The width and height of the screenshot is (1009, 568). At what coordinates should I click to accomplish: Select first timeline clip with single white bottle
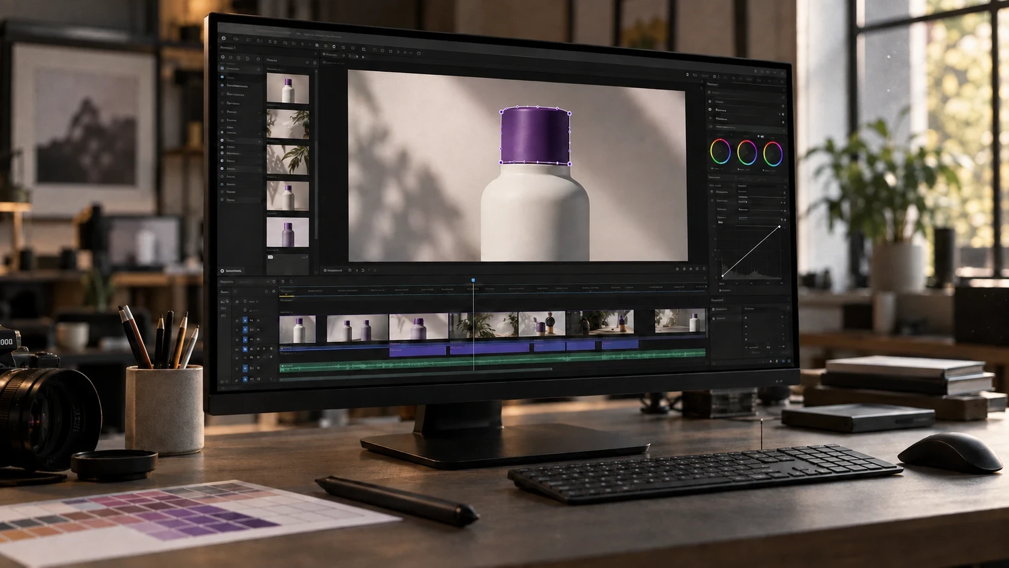click(298, 329)
